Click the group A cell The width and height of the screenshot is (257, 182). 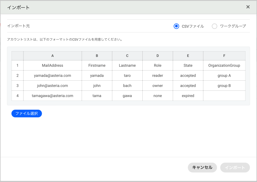[x=224, y=75]
